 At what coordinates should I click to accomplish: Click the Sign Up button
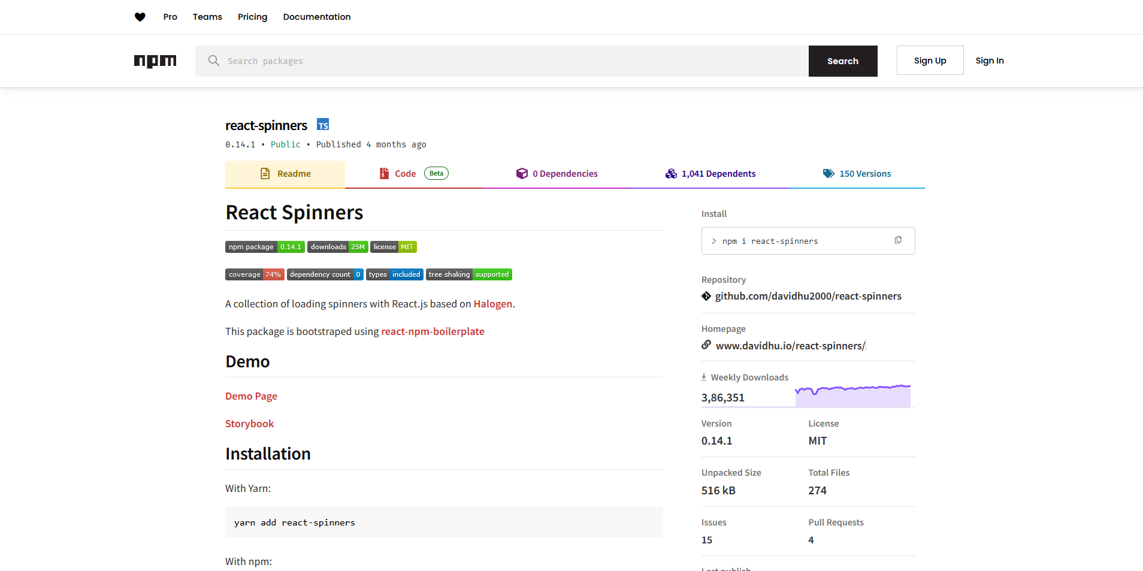[x=930, y=61]
